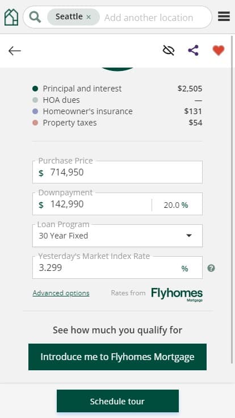
Task: Click the search magnifier icon
Action: tap(35, 17)
